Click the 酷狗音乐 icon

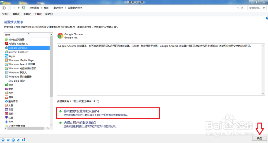pos(6,101)
